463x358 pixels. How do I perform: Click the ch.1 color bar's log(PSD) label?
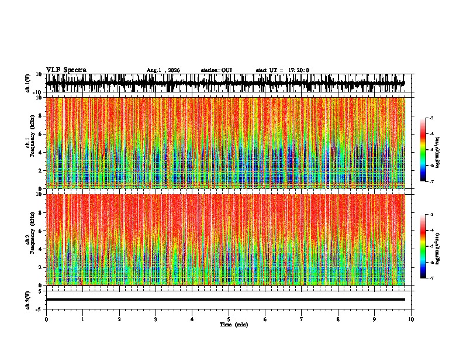pyautogui.click(x=438, y=153)
